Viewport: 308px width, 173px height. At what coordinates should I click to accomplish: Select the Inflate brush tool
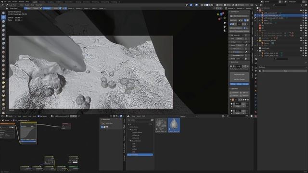click(x=3, y=39)
